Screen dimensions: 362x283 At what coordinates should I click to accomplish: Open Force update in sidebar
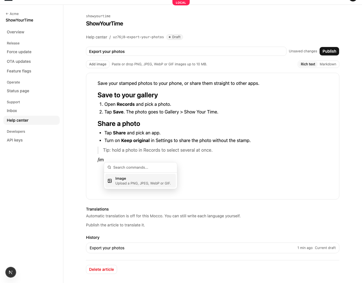point(19,52)
